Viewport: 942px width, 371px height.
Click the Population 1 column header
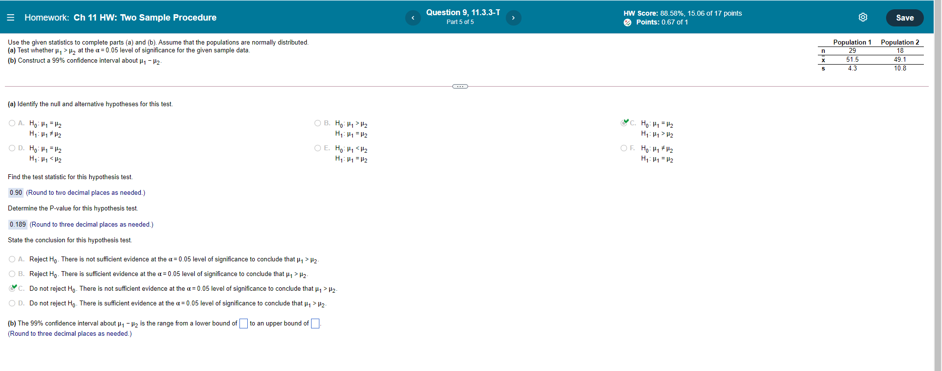pyautogui.click(x=852, y=42)
